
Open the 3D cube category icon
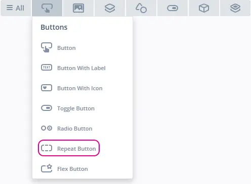coord(204,8)
